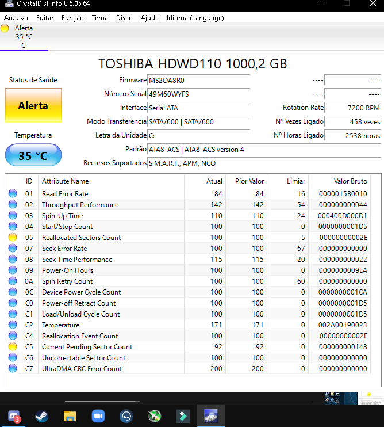The image size is (384, 427).
Task: Click the serial number field 49M60WYFS
Action: (198, 94)
